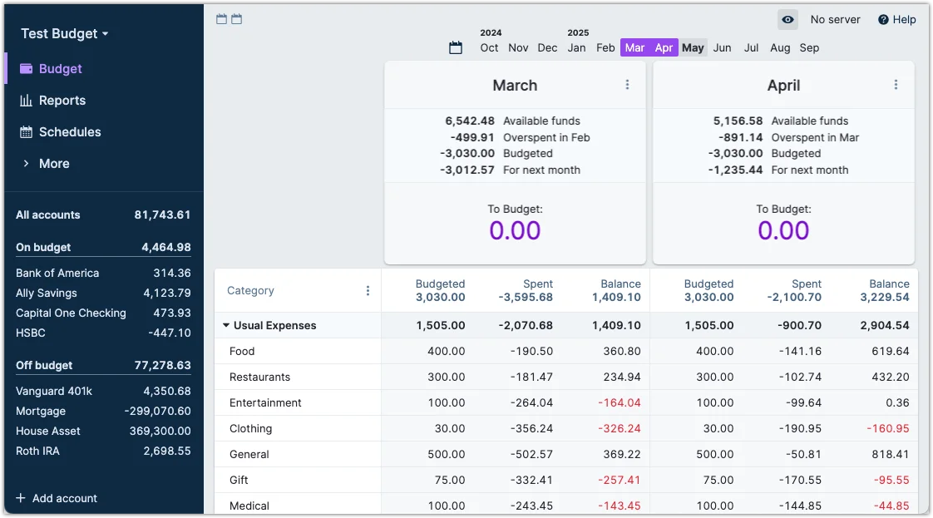Collapse the Usual Expenses category group
The image size is (933, 518).
click(x=226, y=326)
